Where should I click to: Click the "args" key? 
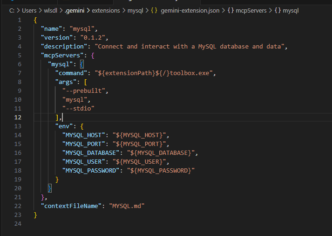coord(66,82)
